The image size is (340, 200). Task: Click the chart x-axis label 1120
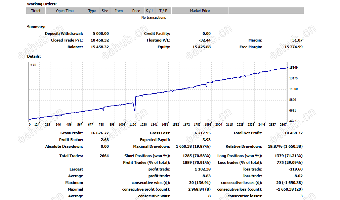[133, 125]
